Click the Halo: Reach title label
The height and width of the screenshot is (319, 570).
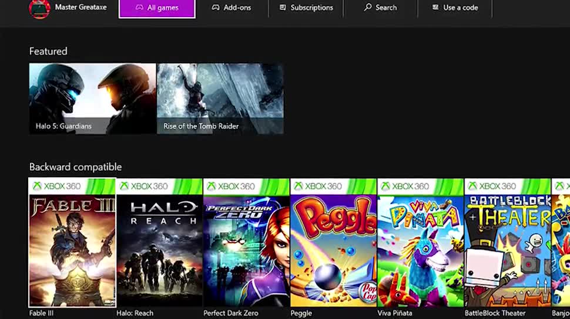coord(135,313)
